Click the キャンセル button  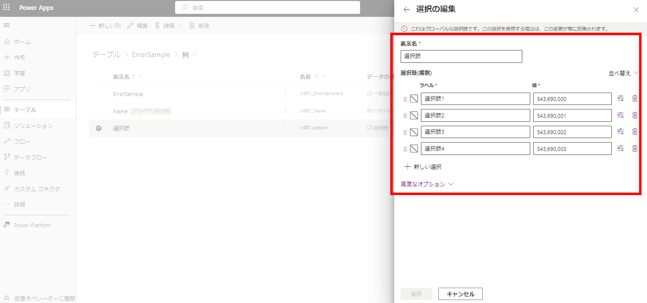pyautogui.click(x=460, y=294)
